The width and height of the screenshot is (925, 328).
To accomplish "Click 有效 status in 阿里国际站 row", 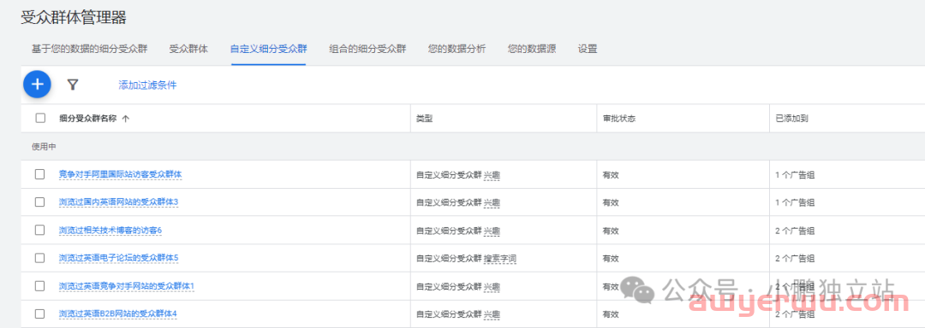I will tap(611, 174).
